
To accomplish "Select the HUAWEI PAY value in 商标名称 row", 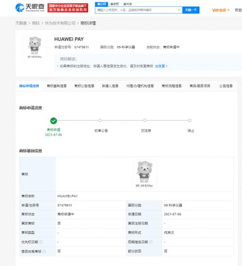I will coord(67,196).
